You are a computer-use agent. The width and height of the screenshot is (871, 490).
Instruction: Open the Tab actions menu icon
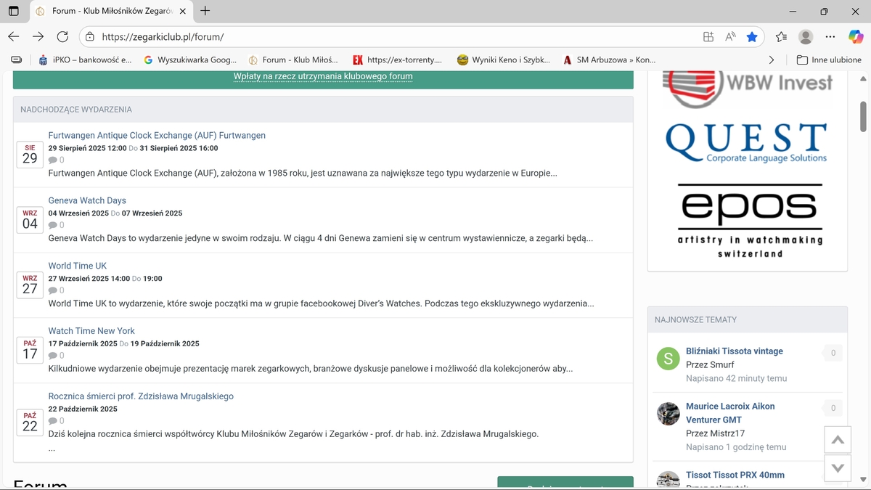[x=14, y=11]
